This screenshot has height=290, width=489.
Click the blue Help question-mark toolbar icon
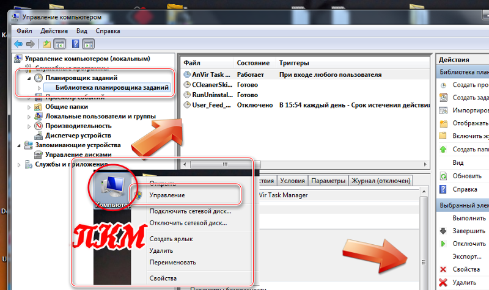(x=76, y=44)
